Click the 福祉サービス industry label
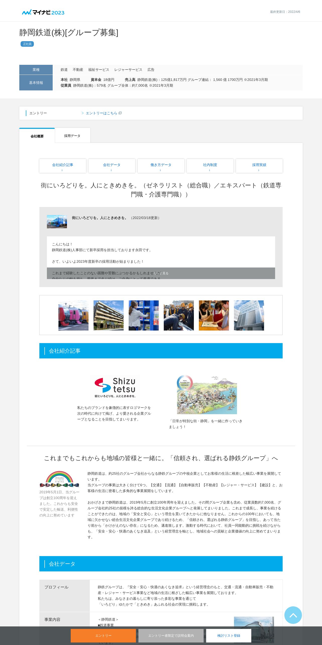The height and width of the screenshot is (645, 322). tap(99, 70)
